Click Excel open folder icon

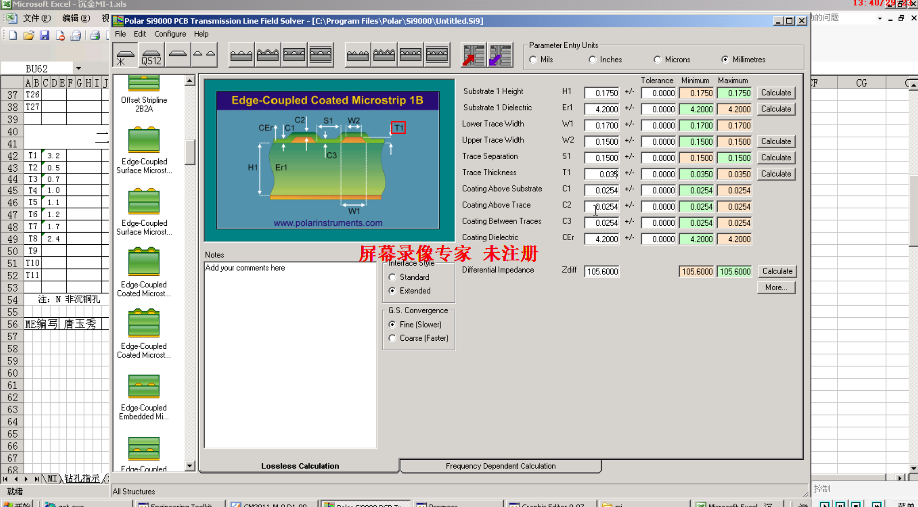click(x=29, y=35)
